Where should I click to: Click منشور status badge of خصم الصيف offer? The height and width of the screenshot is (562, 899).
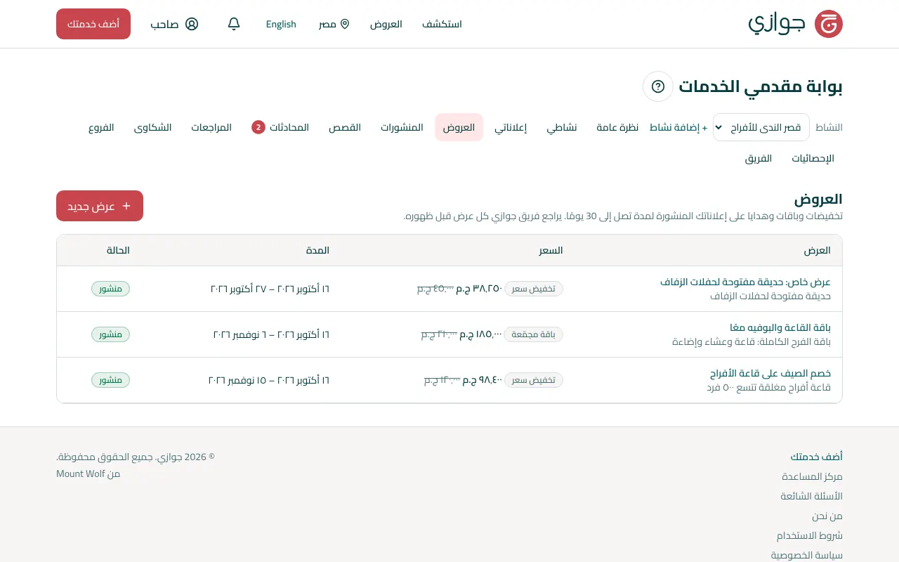click(x=110, y=380)
